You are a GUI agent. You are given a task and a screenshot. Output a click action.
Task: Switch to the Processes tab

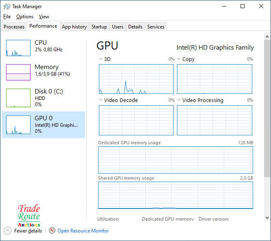[x=14, y=27]
